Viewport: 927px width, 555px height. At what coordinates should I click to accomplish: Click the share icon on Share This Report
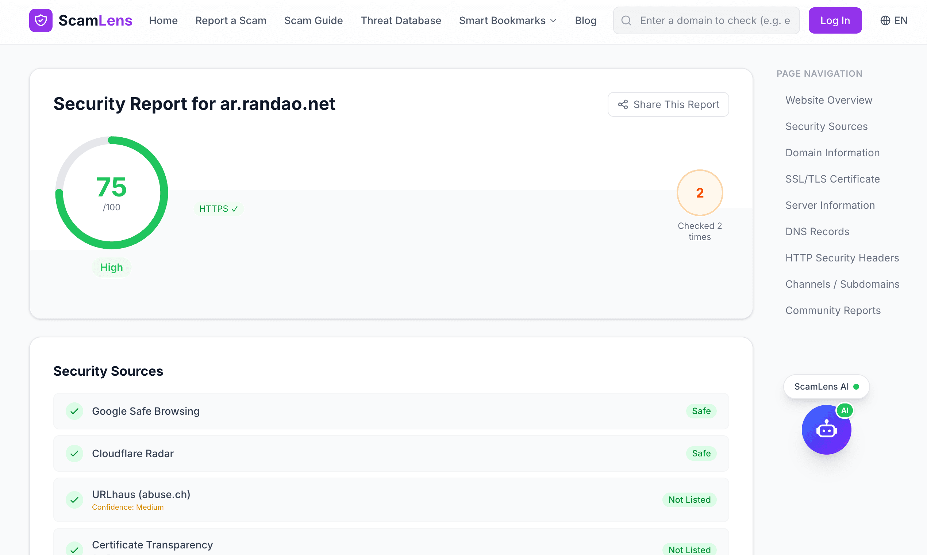coord(622,104)
